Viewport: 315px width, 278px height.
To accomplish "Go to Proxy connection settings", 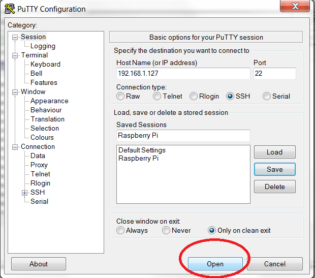I will pyautogui.click(x=39, y=165).
